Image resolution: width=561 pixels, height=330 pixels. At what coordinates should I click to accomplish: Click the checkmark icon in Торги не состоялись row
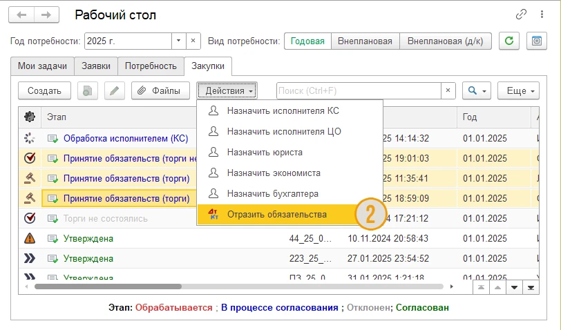(30, 218)
